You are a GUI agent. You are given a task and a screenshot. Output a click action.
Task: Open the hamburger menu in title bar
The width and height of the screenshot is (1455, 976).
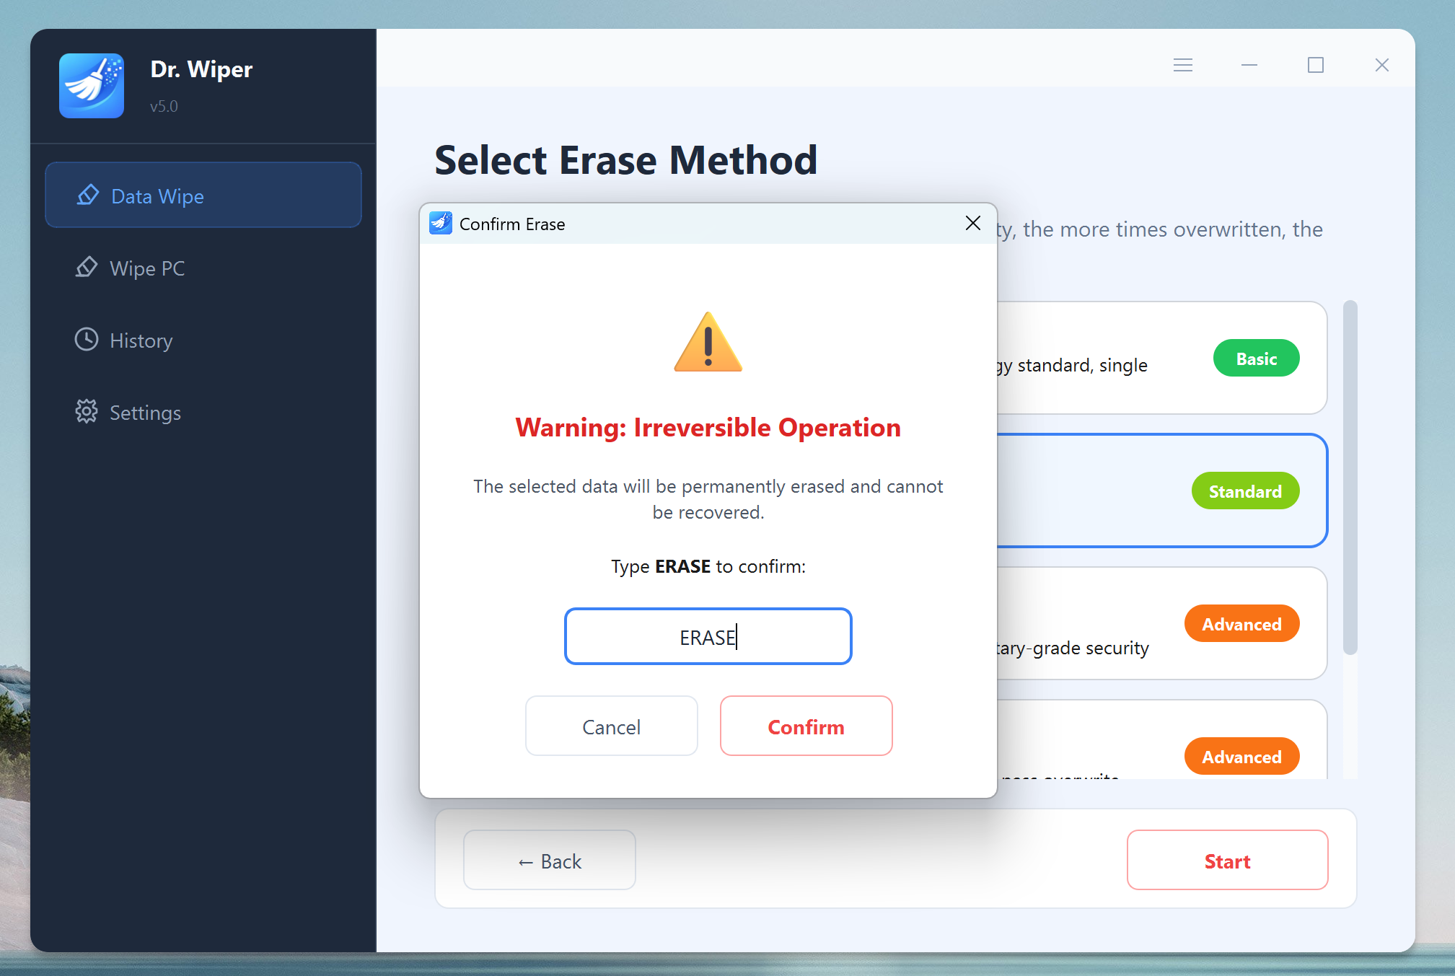click(x=1183, y=65)
